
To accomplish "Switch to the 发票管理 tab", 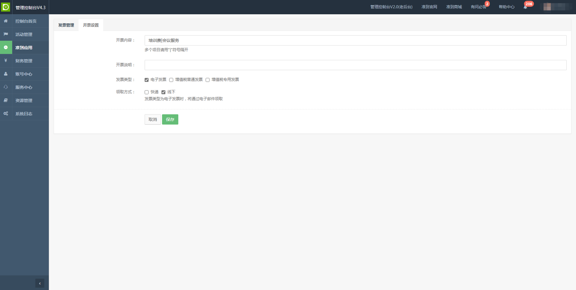I will (66, 25).
